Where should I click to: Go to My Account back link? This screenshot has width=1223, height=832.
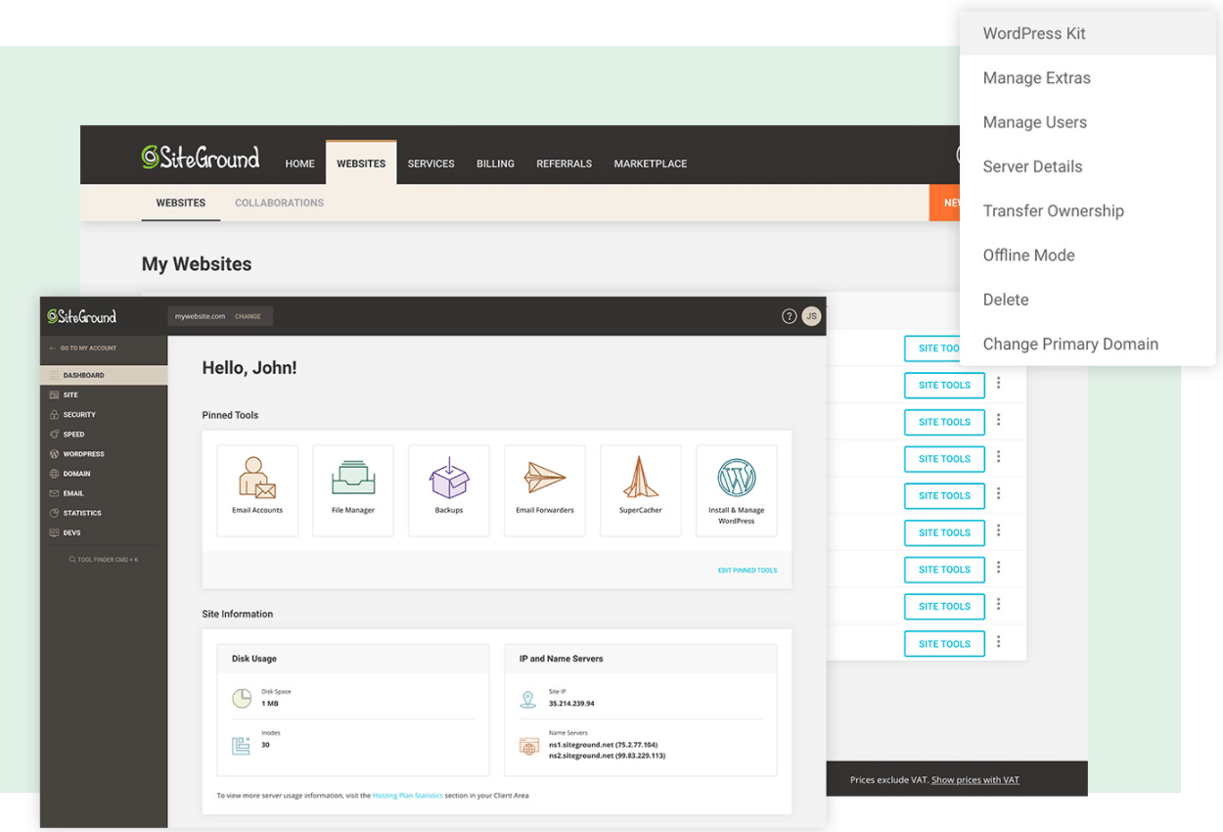(x=83, y=348)
